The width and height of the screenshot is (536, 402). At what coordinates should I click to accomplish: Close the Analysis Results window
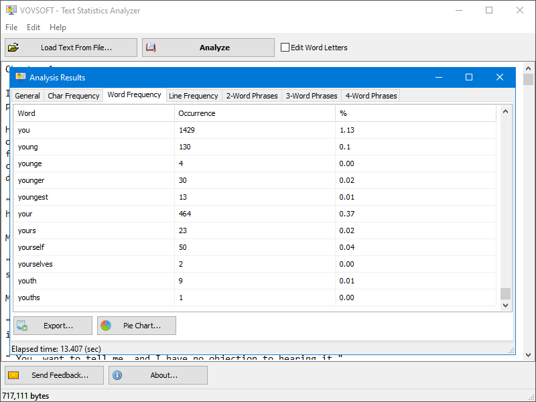coord(500,77)
